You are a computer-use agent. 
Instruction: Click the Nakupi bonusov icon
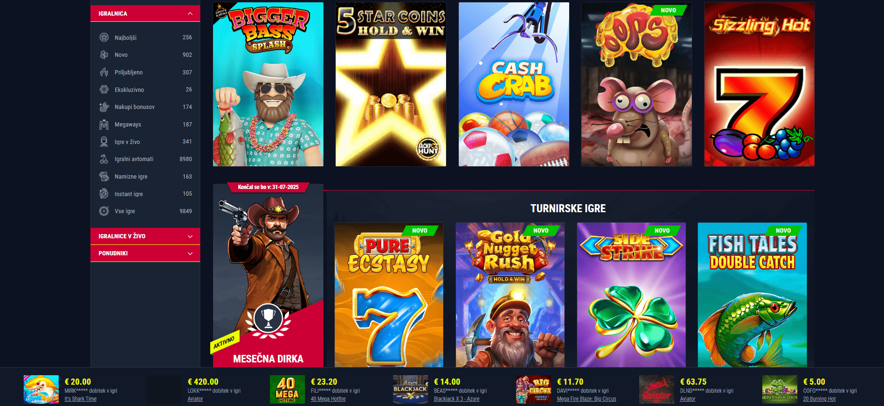click(104, 107)
